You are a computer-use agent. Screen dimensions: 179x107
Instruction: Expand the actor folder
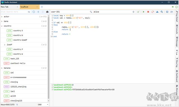click(2, 17)
